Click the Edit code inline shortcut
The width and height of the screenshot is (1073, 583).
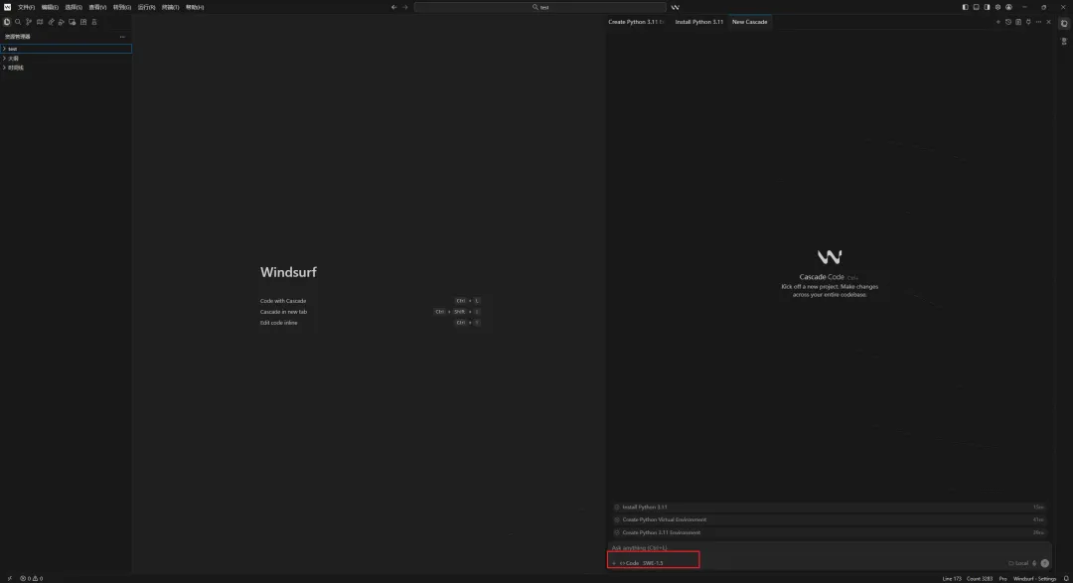click(x=278, y=323)
